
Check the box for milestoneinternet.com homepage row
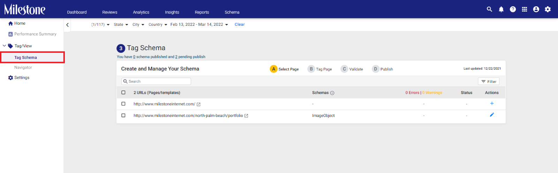pos(123,104)
